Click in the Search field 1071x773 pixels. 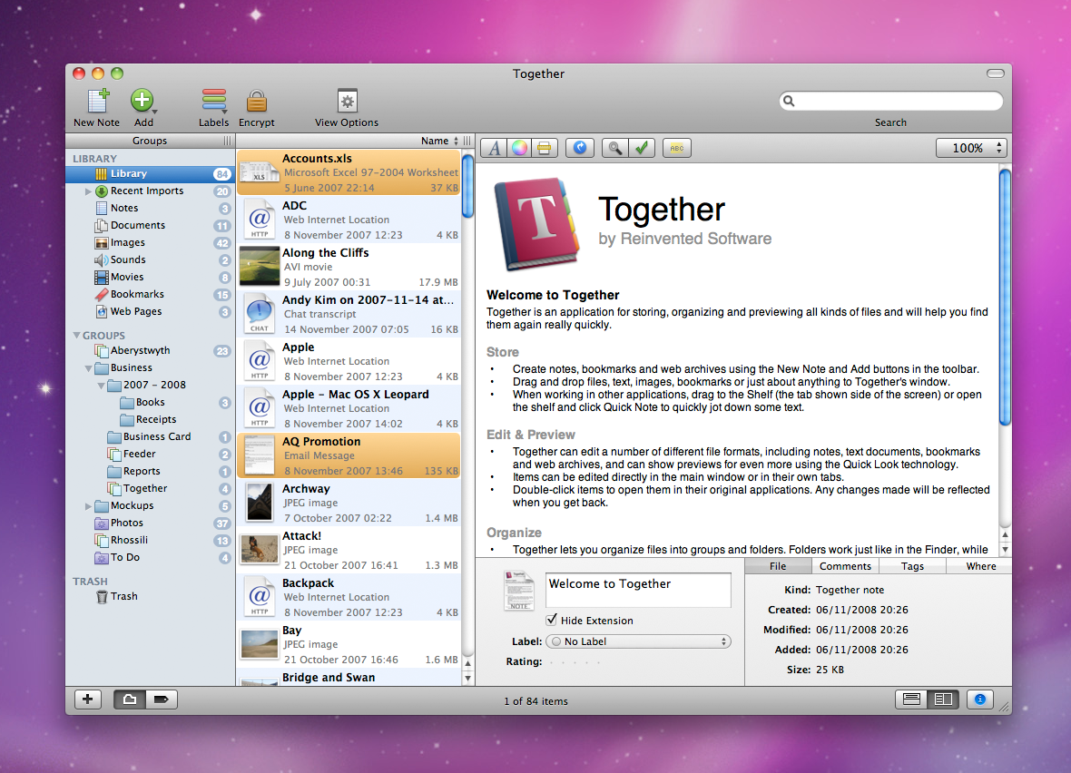[890, 101]
